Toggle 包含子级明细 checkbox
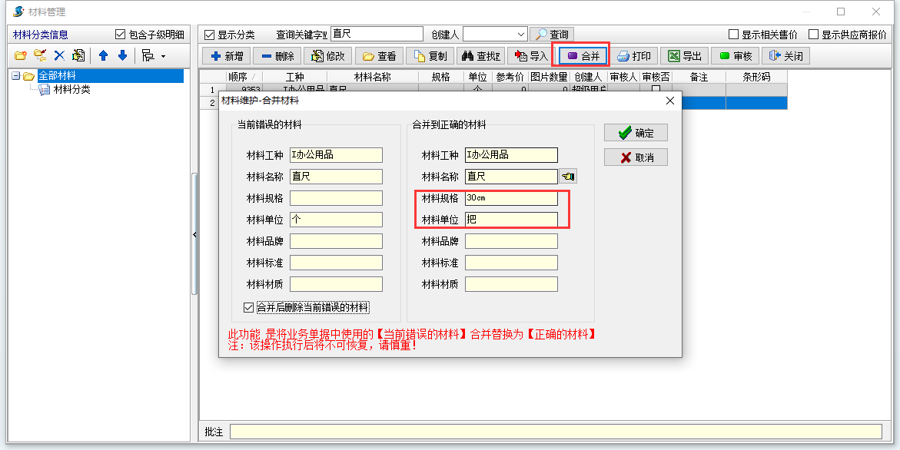The image size is (900, 450). click(x=120, y=35)
